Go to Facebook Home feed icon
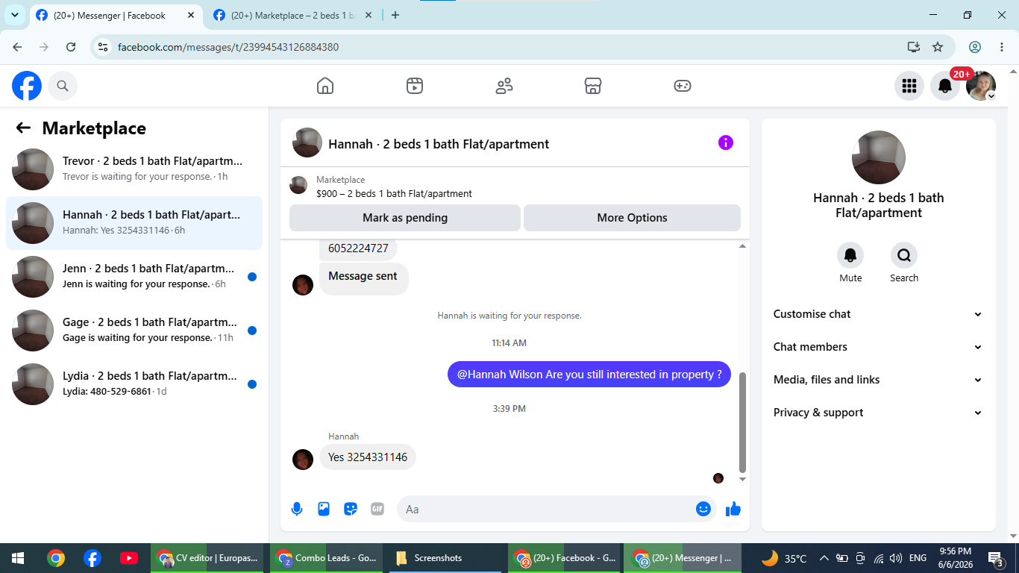Image resolution: width=1019 pixels, height=573 pixels. tap(325, 86)
